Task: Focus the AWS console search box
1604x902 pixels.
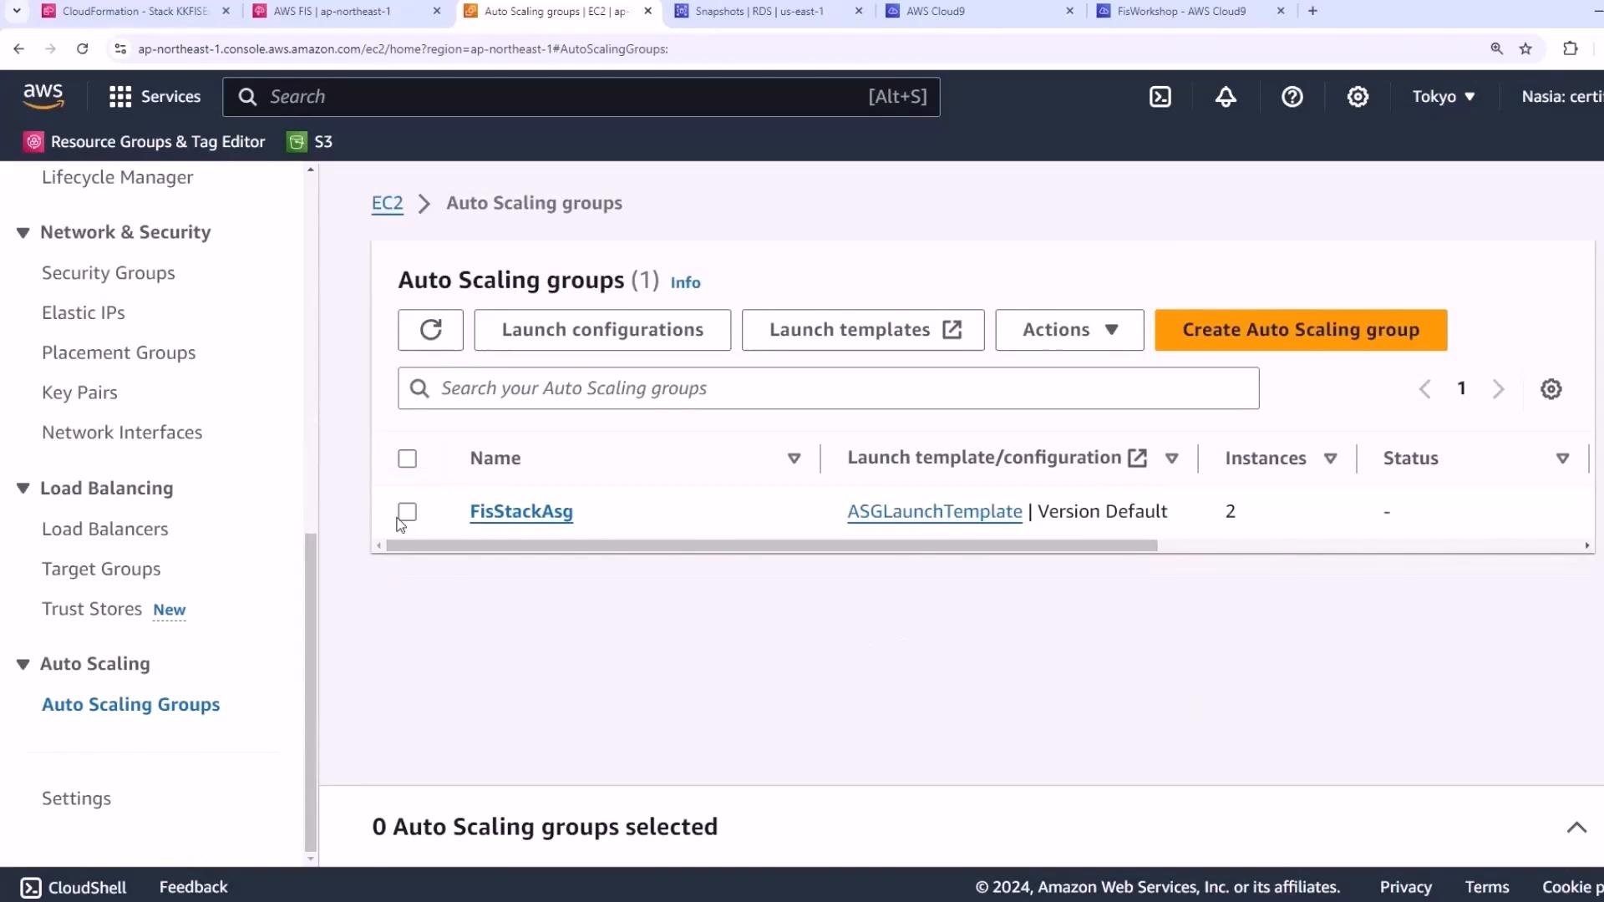Action: click(x=581, y=97)
